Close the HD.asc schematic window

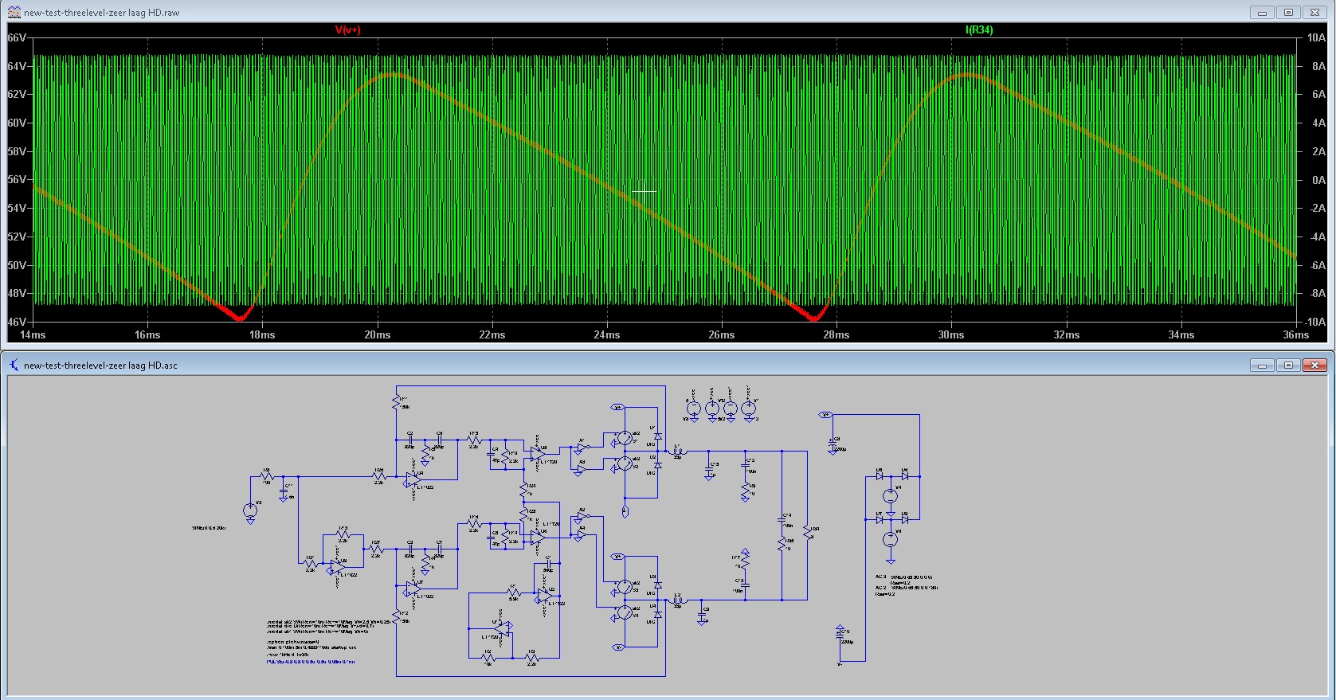[x=1314, y=365]
